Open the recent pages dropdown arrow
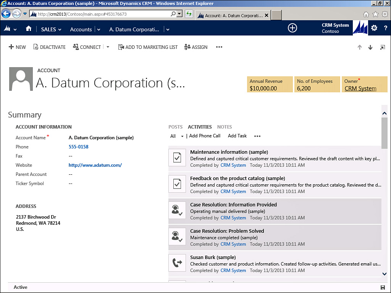391x293 pixels. point(25,14)
